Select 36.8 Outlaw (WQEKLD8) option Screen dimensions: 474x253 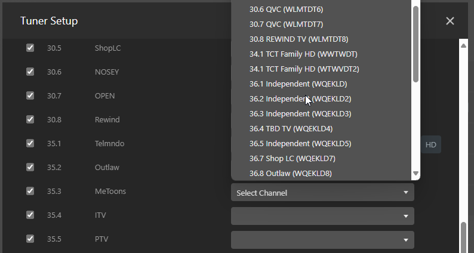click(290, 173)
